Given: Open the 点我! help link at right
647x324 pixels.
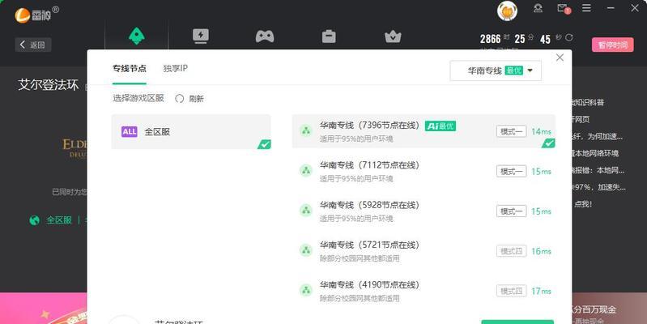Looking at the screenshot, I should coord(583,204).
